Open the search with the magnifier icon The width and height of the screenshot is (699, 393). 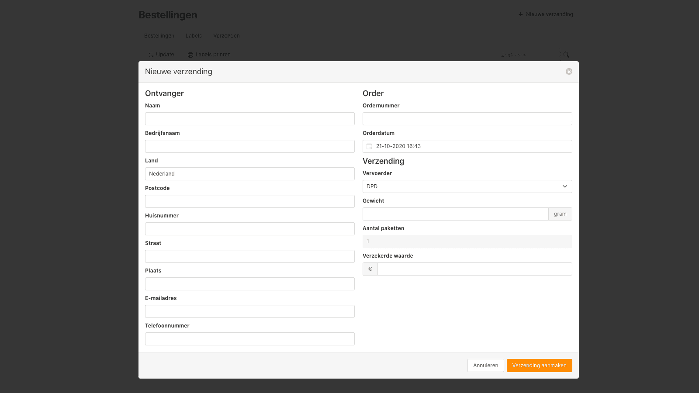(566, 55)
